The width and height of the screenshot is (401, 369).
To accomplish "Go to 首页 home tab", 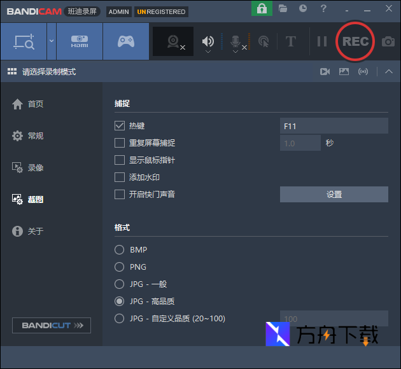I will coord(27,104).
